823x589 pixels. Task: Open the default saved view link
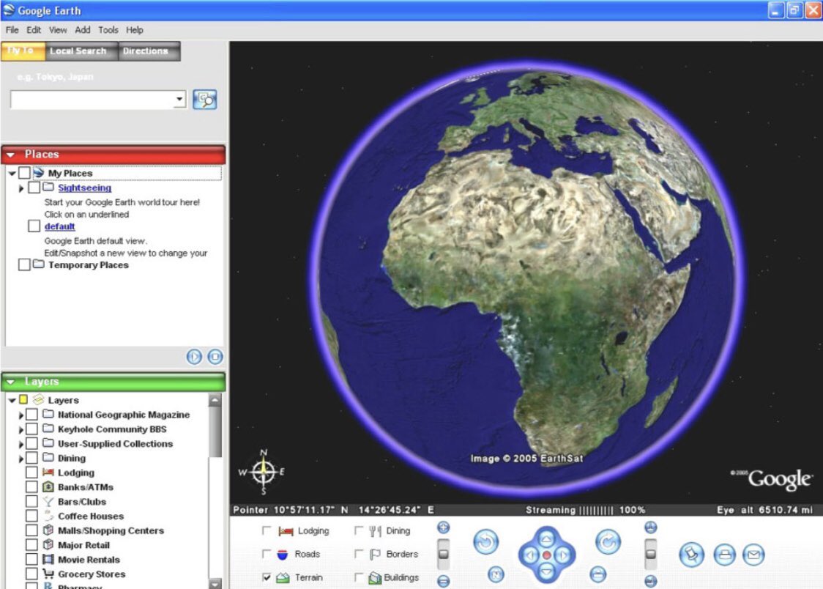tap(59, 226)
